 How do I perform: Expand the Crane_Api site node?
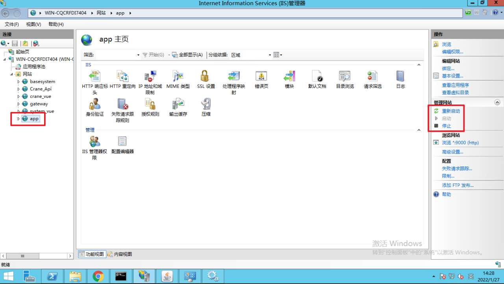tap(19, 89)
